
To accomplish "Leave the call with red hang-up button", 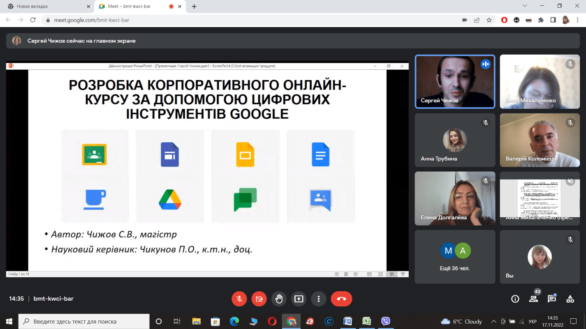I will pos(341,299).
